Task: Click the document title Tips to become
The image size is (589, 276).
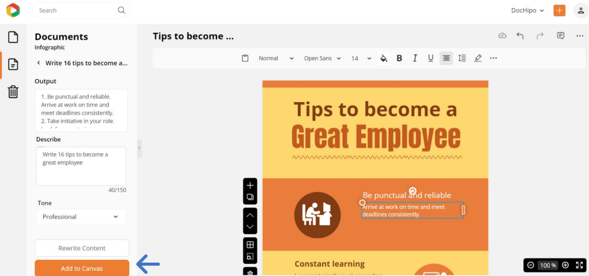Action: (193, 36)
